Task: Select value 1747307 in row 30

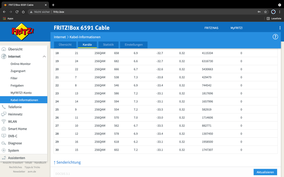Action: point(207,150)
